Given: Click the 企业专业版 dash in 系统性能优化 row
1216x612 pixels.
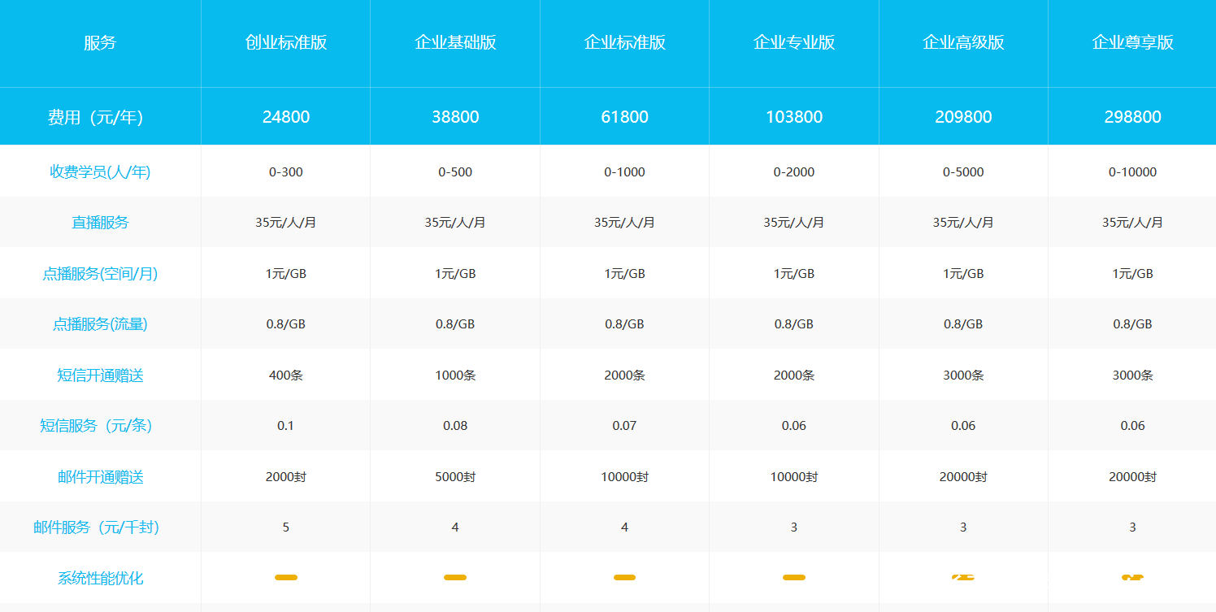Looking at the screenshot, I should (x=794, y=578).
